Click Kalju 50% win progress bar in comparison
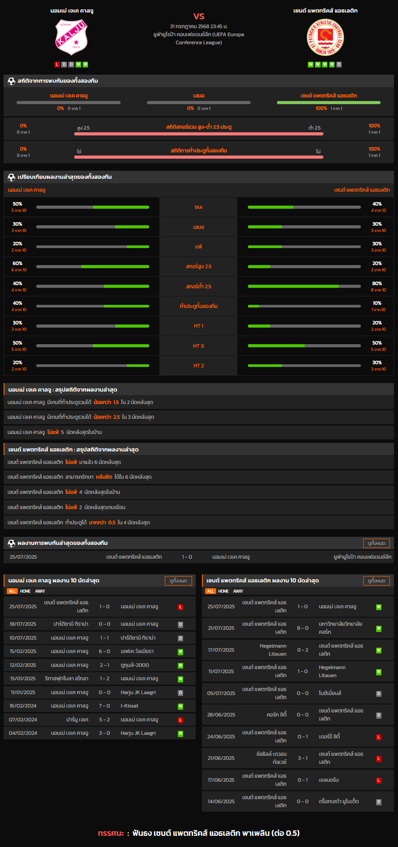This screenshot has width=398, height=847. (92, 207)
